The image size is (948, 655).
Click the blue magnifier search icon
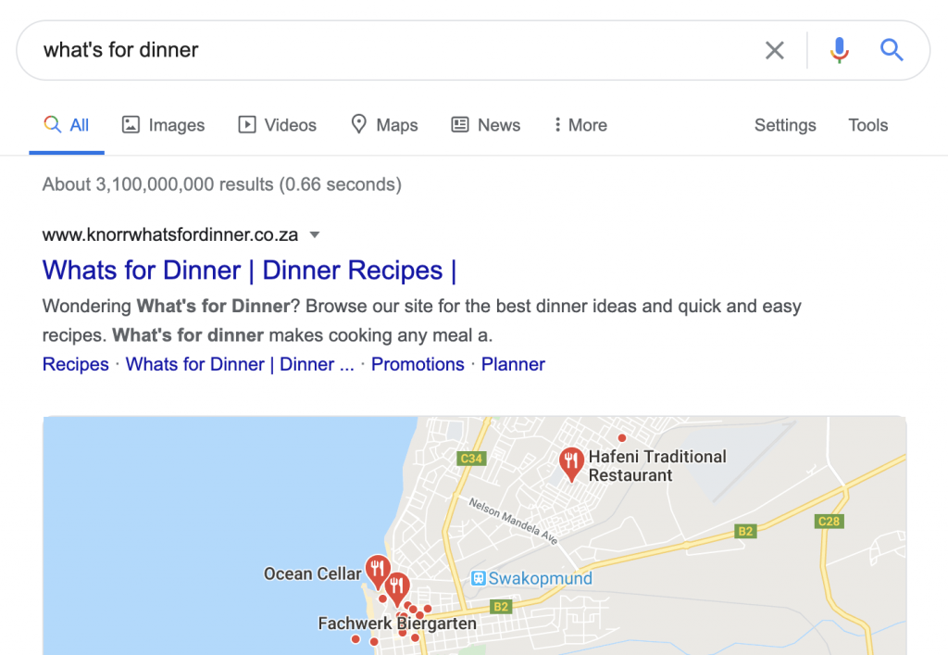(892, 50)
